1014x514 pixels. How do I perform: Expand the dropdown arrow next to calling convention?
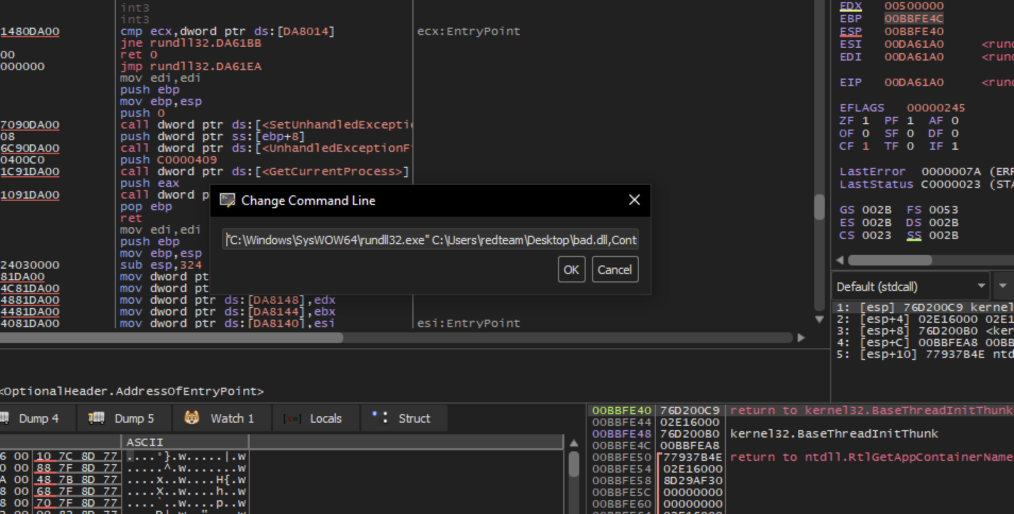tap(1003, 286)
